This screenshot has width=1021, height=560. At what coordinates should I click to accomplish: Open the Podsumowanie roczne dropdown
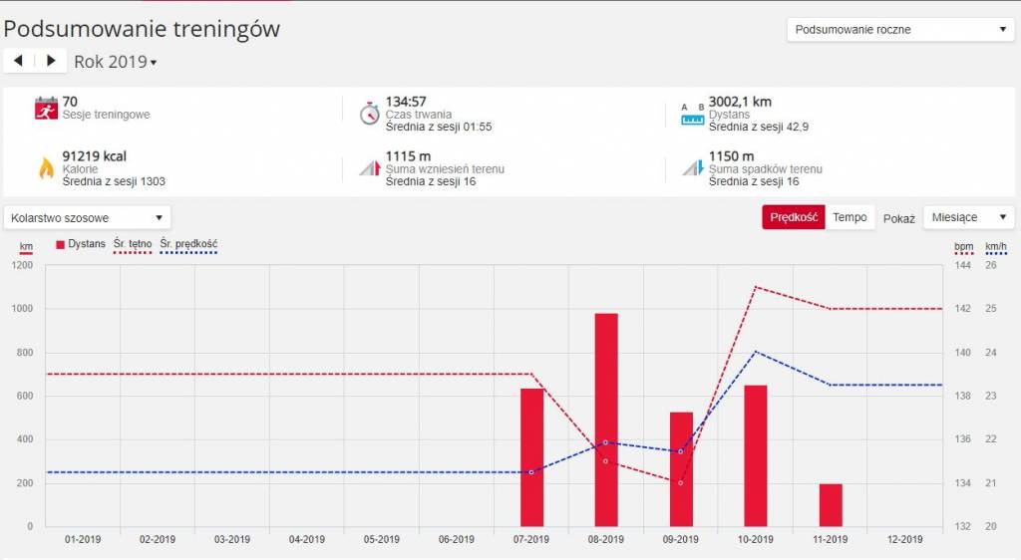900,29
